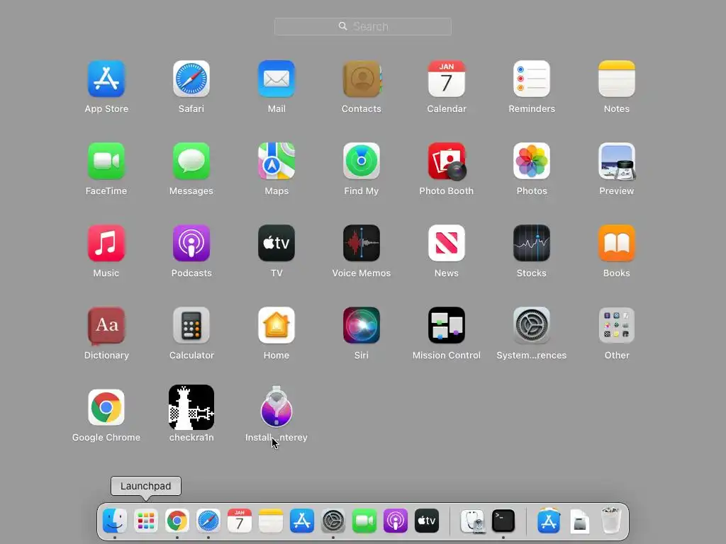Open Calendar from the Dock
726x544 pixels.
[x=240, y=521]
